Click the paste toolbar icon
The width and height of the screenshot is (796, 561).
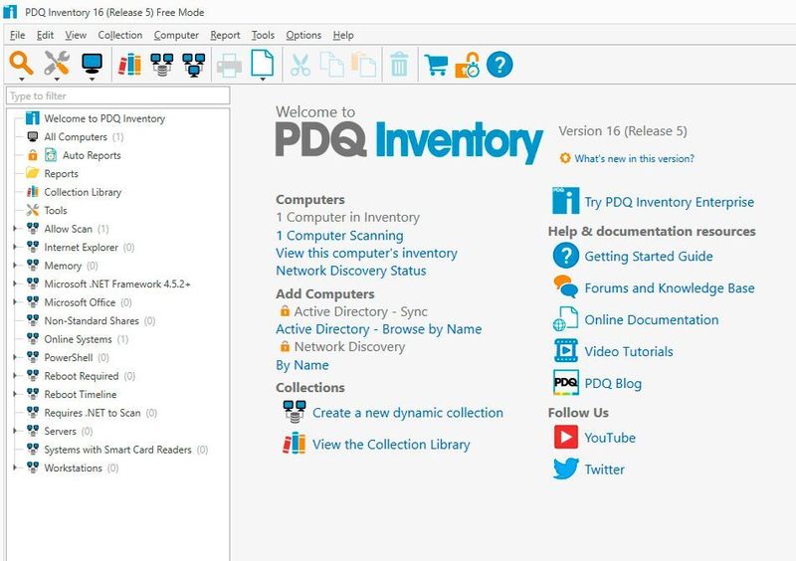[364, 64]
